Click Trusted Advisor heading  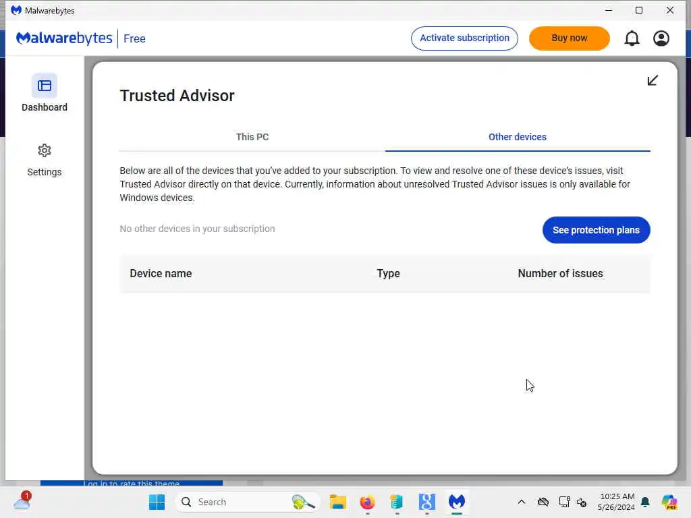(x=177, y=96)
